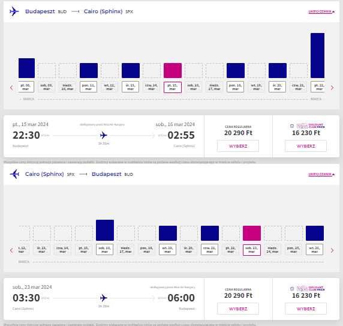Click the return price bar for czw. 21 mar
343x326 pixels.
pos(210,233)
